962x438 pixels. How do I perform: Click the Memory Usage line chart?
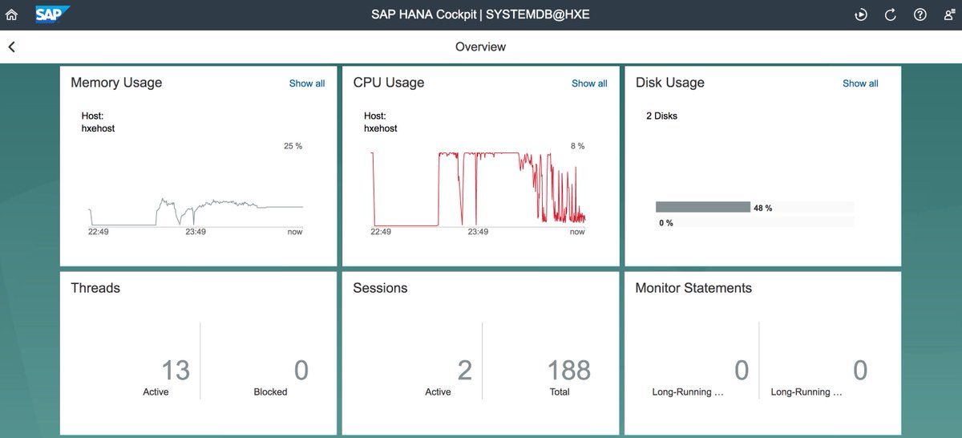pyautogui.click(x=196, y=211)
